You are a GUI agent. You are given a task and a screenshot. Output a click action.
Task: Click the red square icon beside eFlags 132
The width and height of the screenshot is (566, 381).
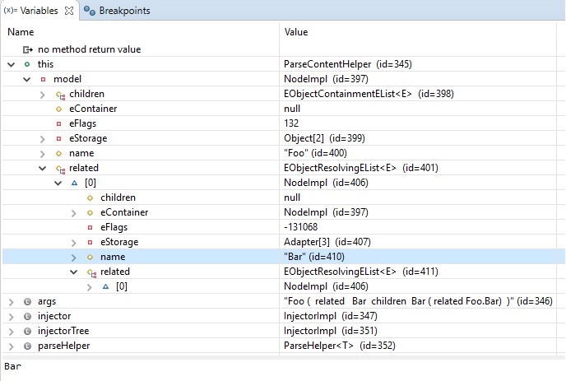click(59, 123)
